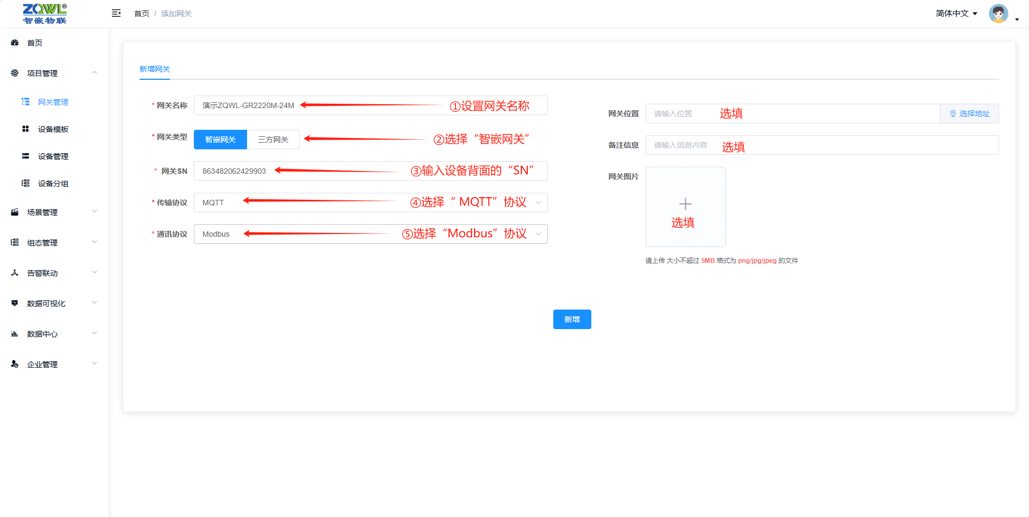Focus the 网关SN input field
This screenshot has height=517, width=1029.
click(370, 171)
